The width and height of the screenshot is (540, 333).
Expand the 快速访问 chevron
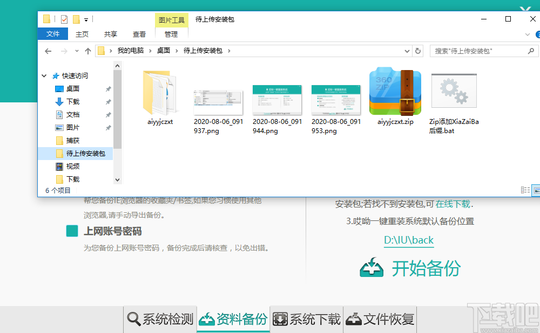(x=44, y=75)
